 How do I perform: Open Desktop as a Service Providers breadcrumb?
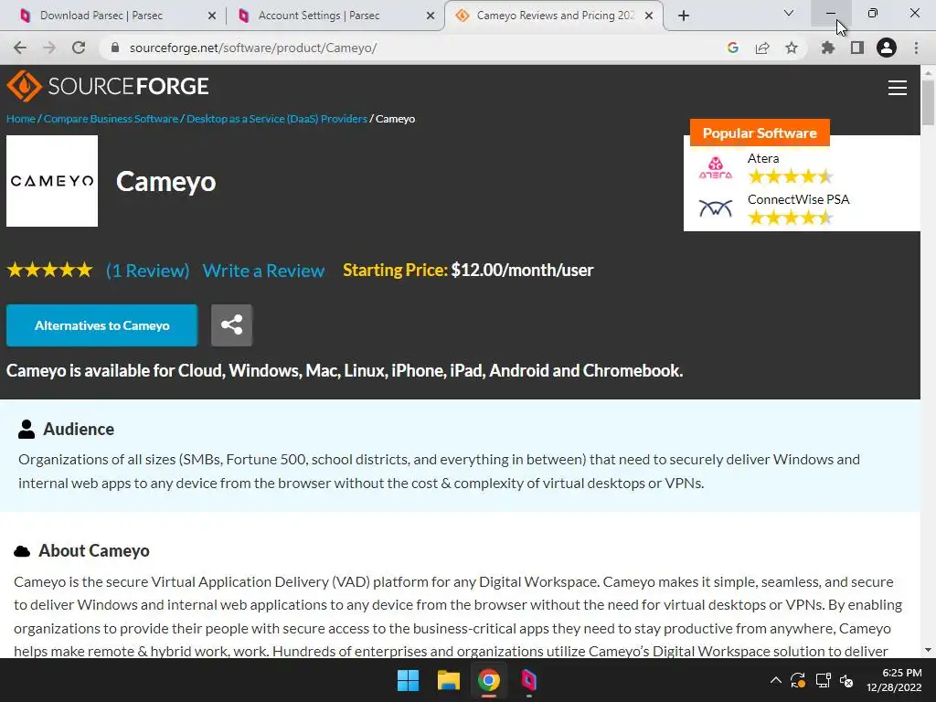pos(277,119)
